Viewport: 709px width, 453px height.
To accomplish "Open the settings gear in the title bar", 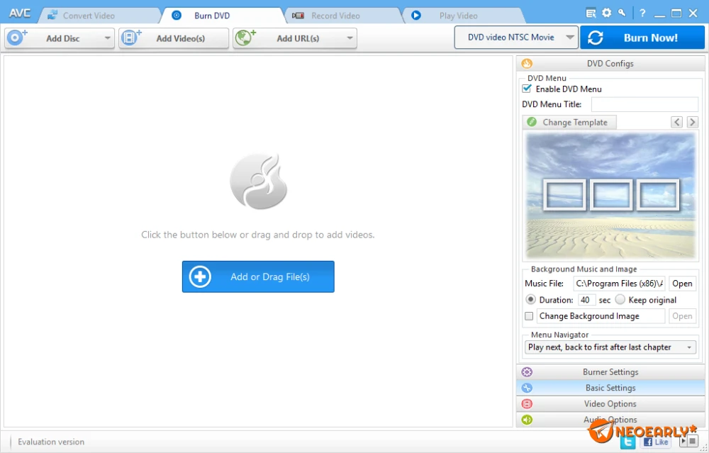I will (606, 13).
